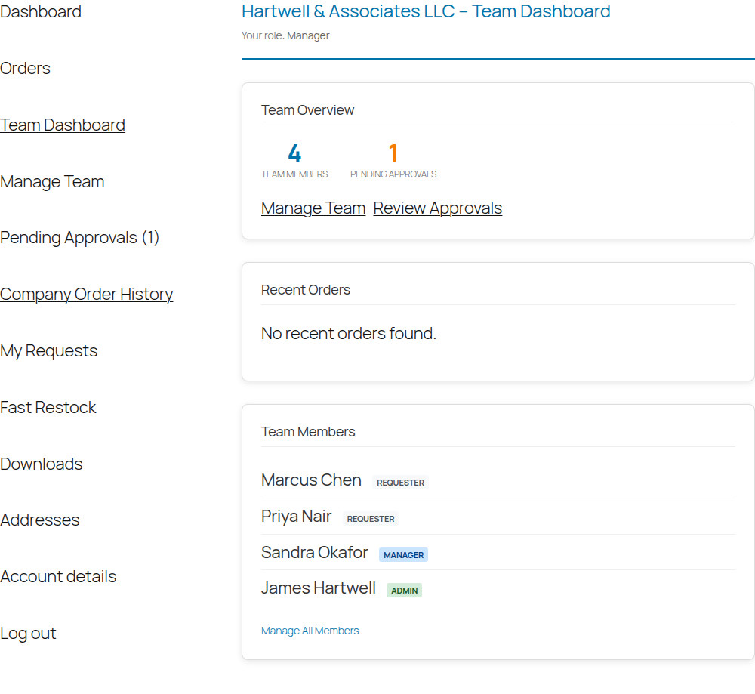Viewport: 755px width, 694px height.
Task: Click 'No recent orders found.' message
Action: click(349, 333)
